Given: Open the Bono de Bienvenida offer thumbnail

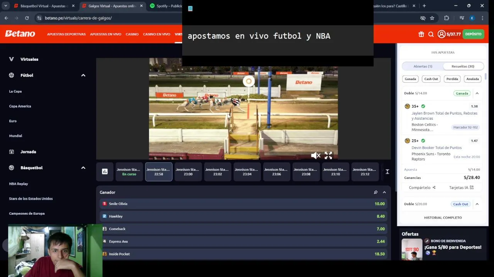Looking at the screenshot, I should 412,249.
